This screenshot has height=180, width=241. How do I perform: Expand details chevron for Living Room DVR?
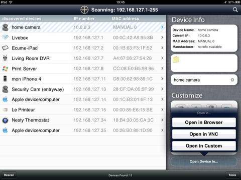(162, 58)
